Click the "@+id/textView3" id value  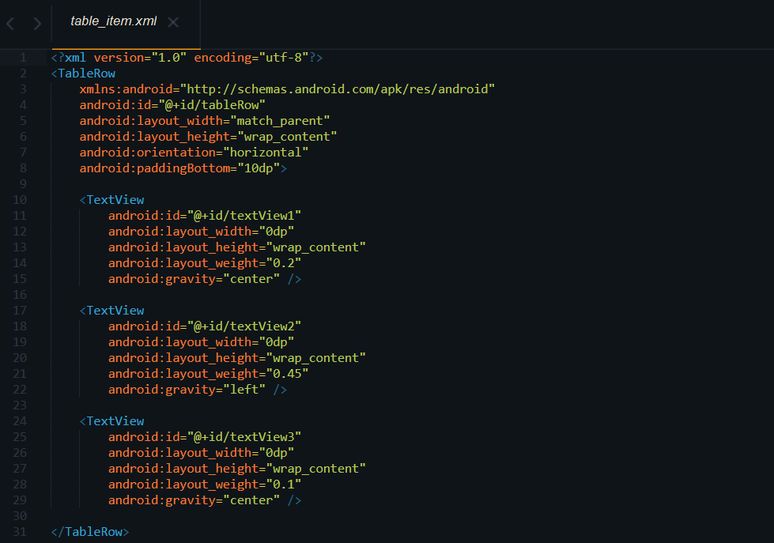click(244, 437)
